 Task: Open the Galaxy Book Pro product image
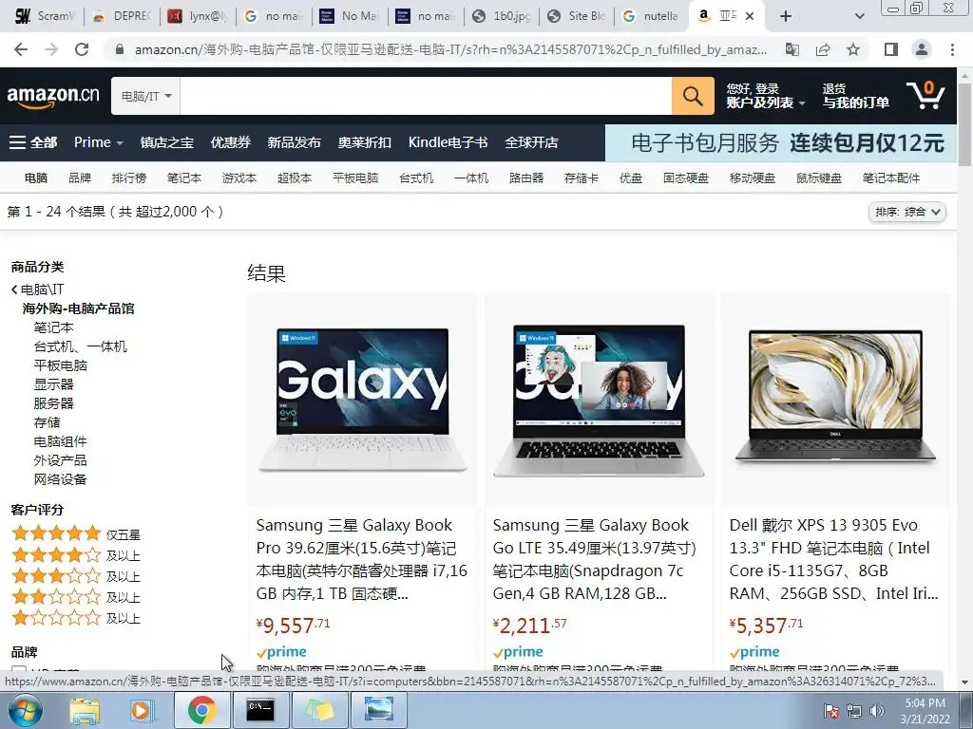click(x=362, y=400)
